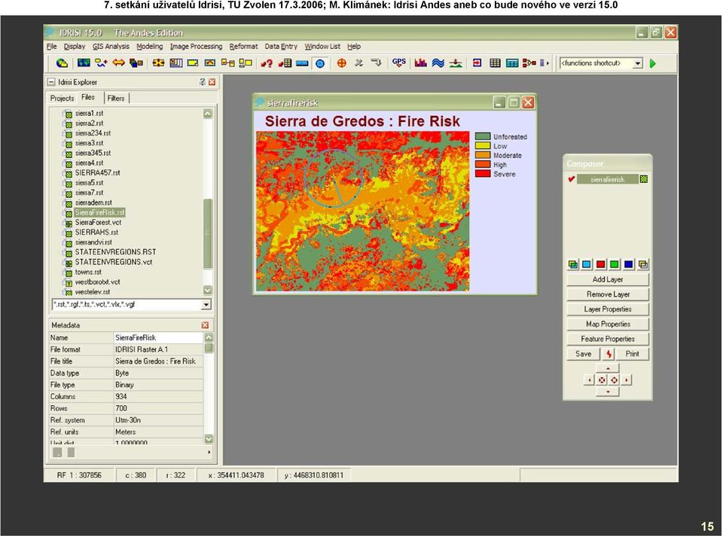The height and width of the screenshot is (536, 723).
Task: Close the Metadata panel
Action: pyautogui.click(x=205, y=325)
